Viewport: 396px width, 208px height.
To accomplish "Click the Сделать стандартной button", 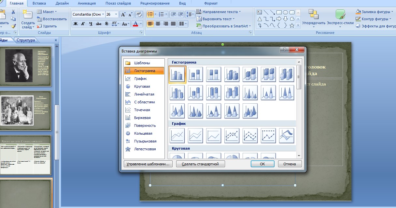I will pos(200,164).
